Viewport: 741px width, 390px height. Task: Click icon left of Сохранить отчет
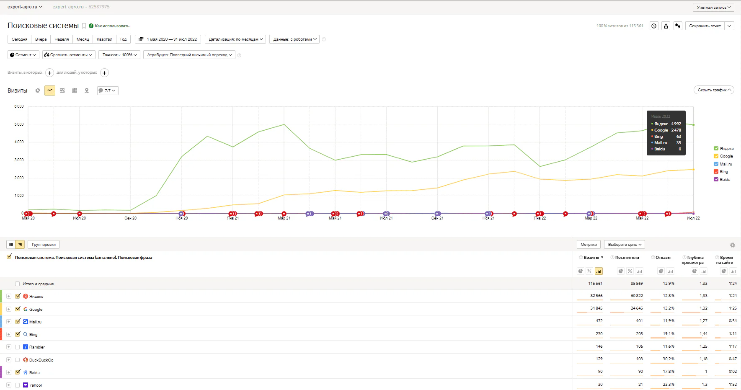point(678,26)
